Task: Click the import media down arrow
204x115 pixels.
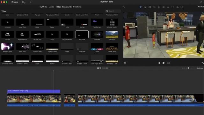Action: point(31,2)
